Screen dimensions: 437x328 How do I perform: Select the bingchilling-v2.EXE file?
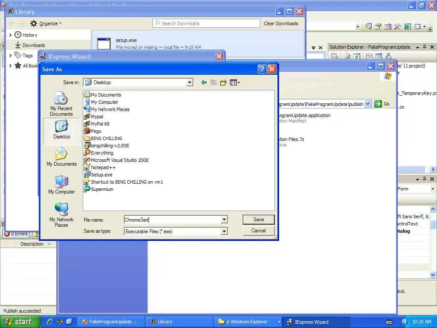click(107, 145)
